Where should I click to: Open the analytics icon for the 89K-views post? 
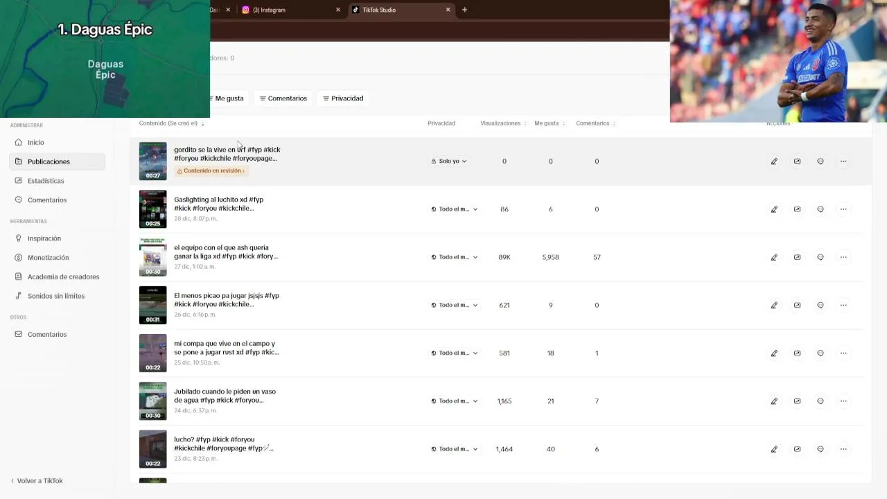pyautogui.click(x=797, y=257)
